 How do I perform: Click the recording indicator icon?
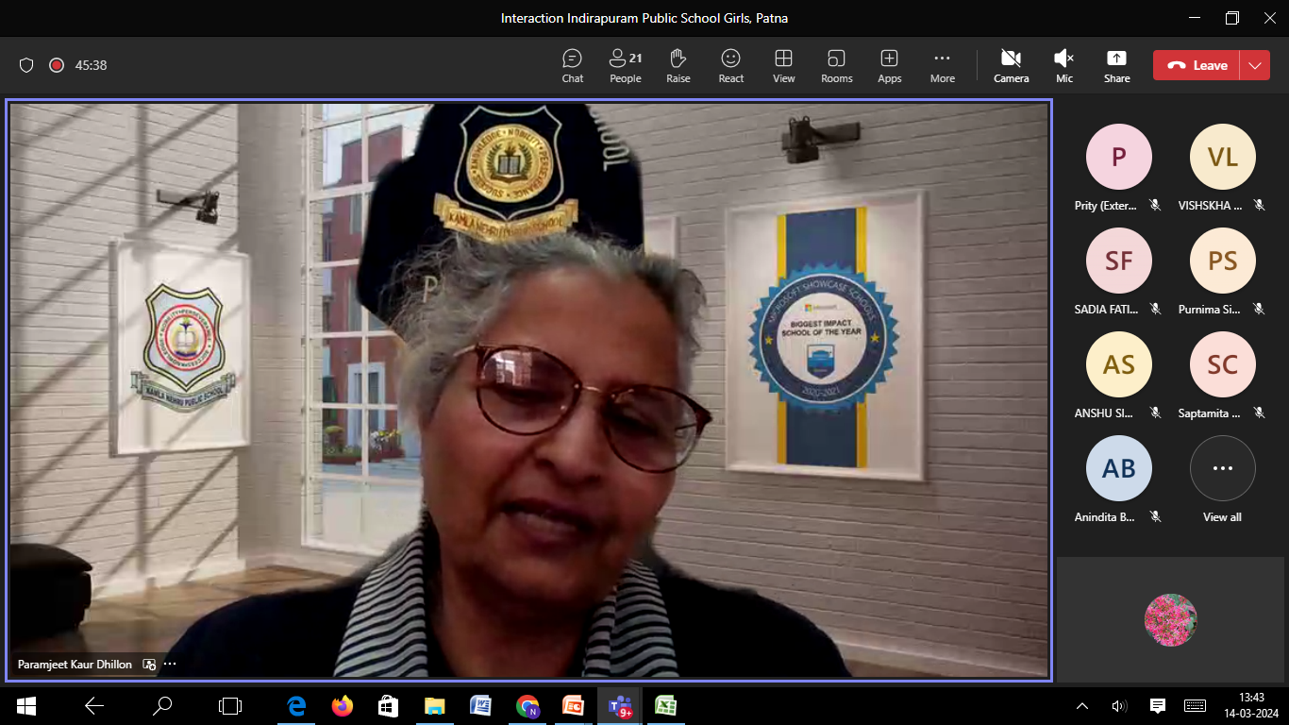coord(56,65)
